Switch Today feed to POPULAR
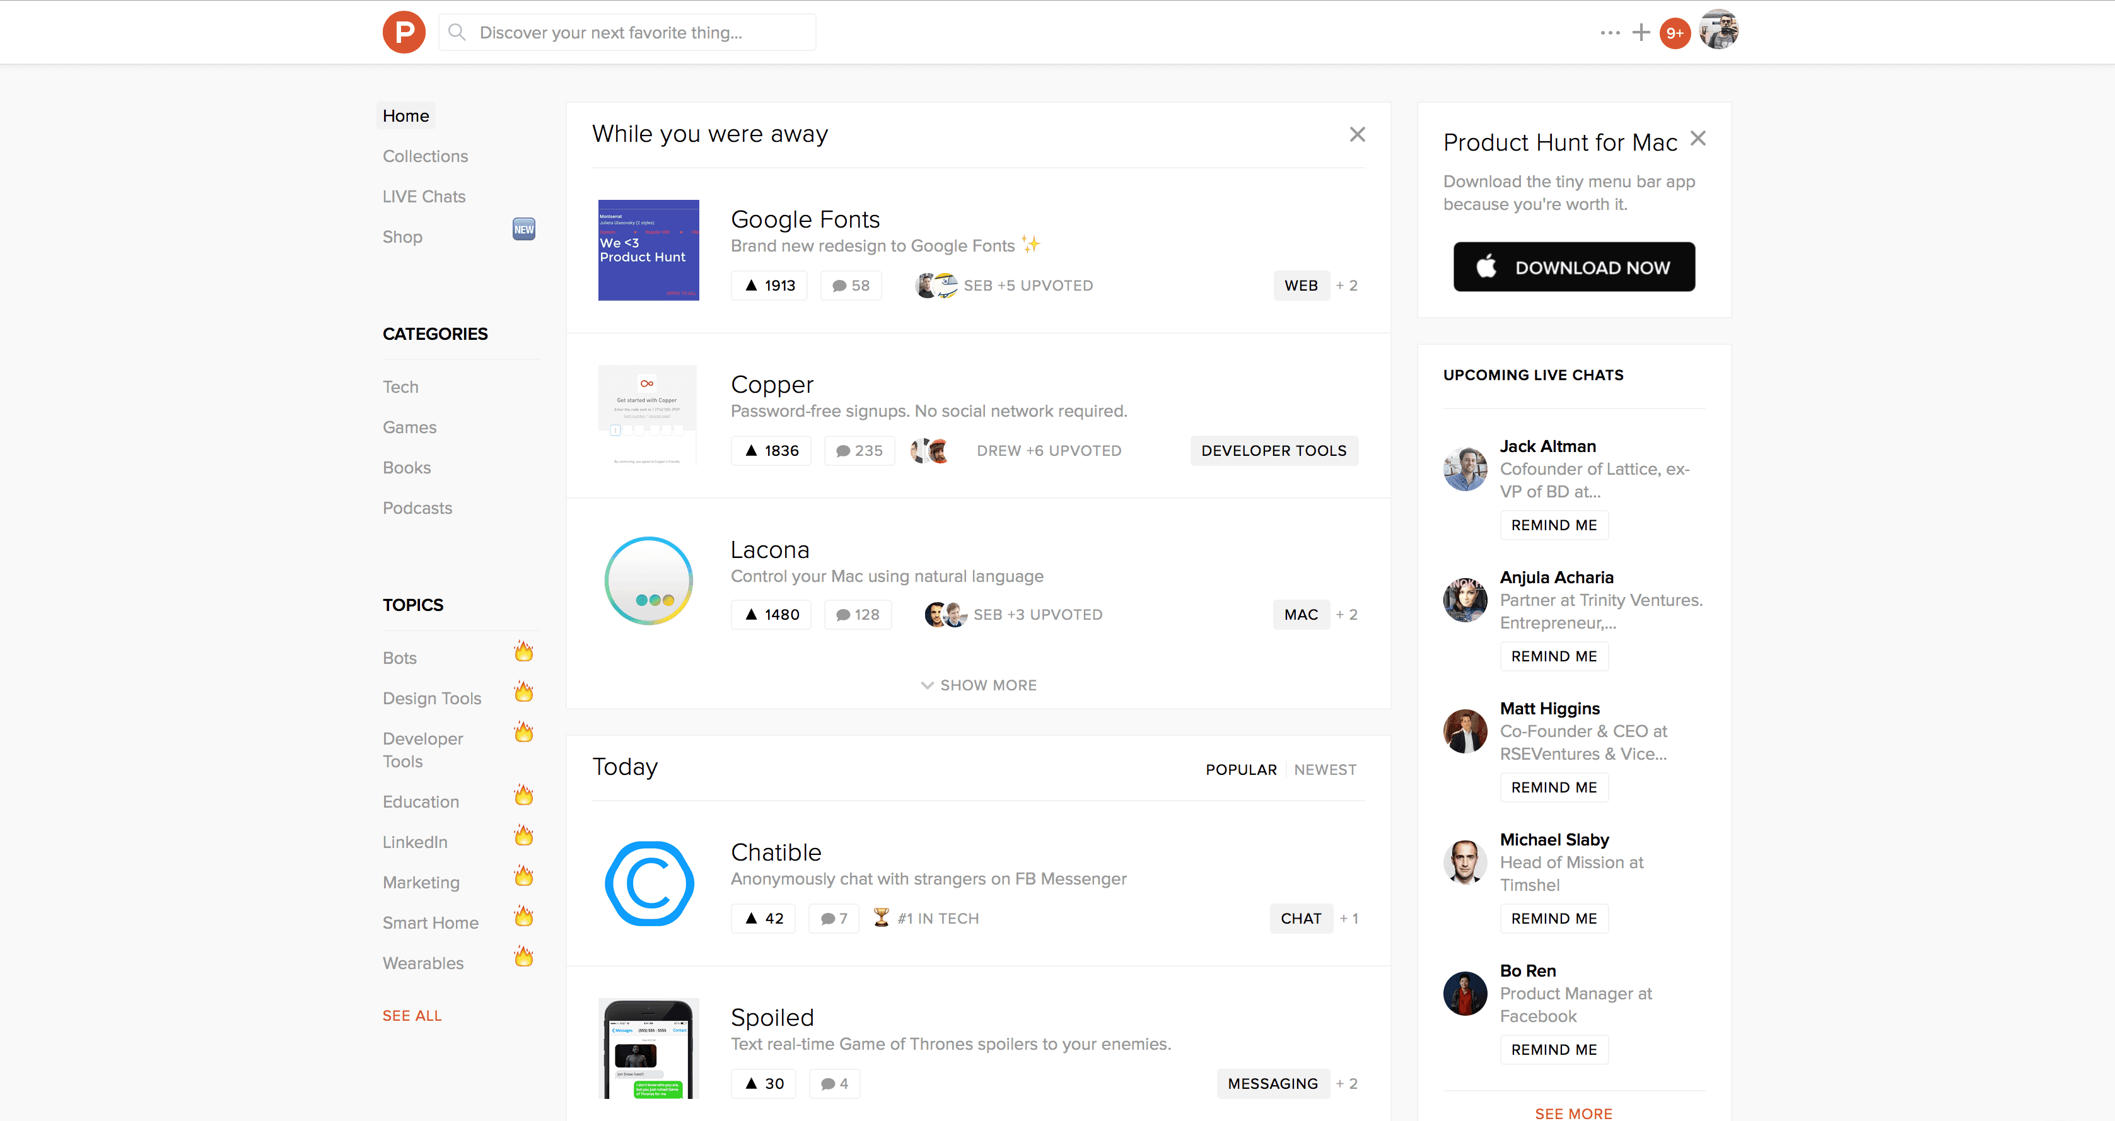 pyautogui.click(x=1240, y=770)
